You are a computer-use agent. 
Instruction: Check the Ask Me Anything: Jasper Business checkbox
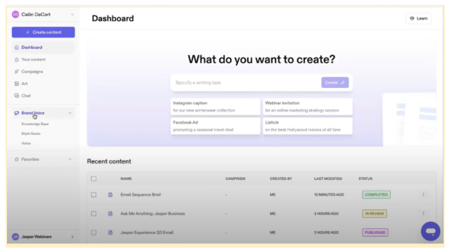pos(94,214)
